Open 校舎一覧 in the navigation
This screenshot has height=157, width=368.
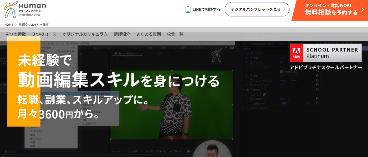pos(175,34)
